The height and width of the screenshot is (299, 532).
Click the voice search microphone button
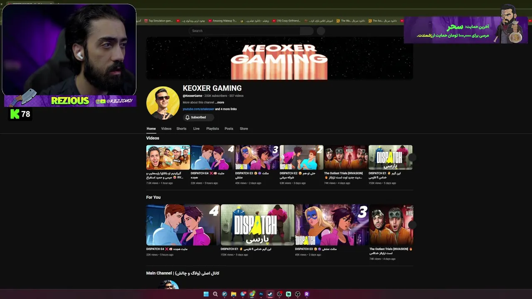(x=321, y=31)
